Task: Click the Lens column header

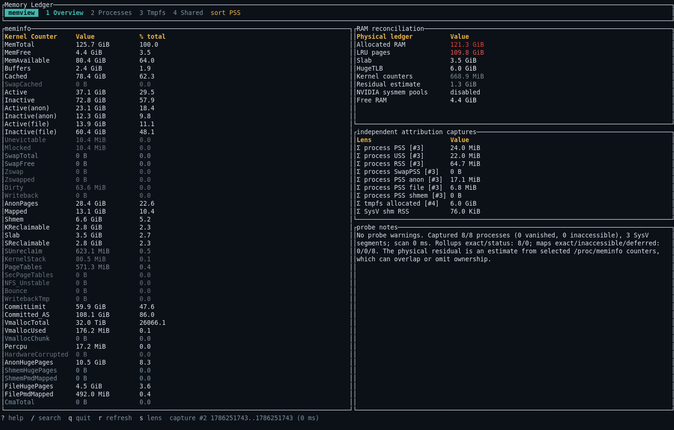Action: coord(364,140)
